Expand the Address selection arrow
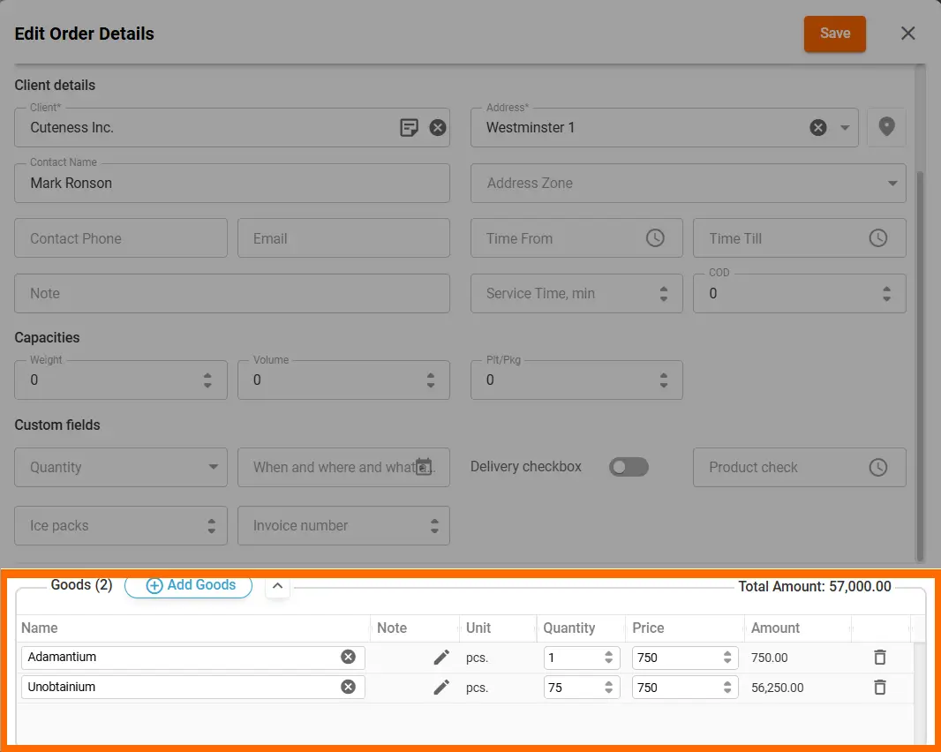941x752 pixels. tap(845, 127)
